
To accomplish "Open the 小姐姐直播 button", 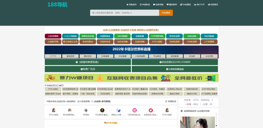I will point(140,56).
